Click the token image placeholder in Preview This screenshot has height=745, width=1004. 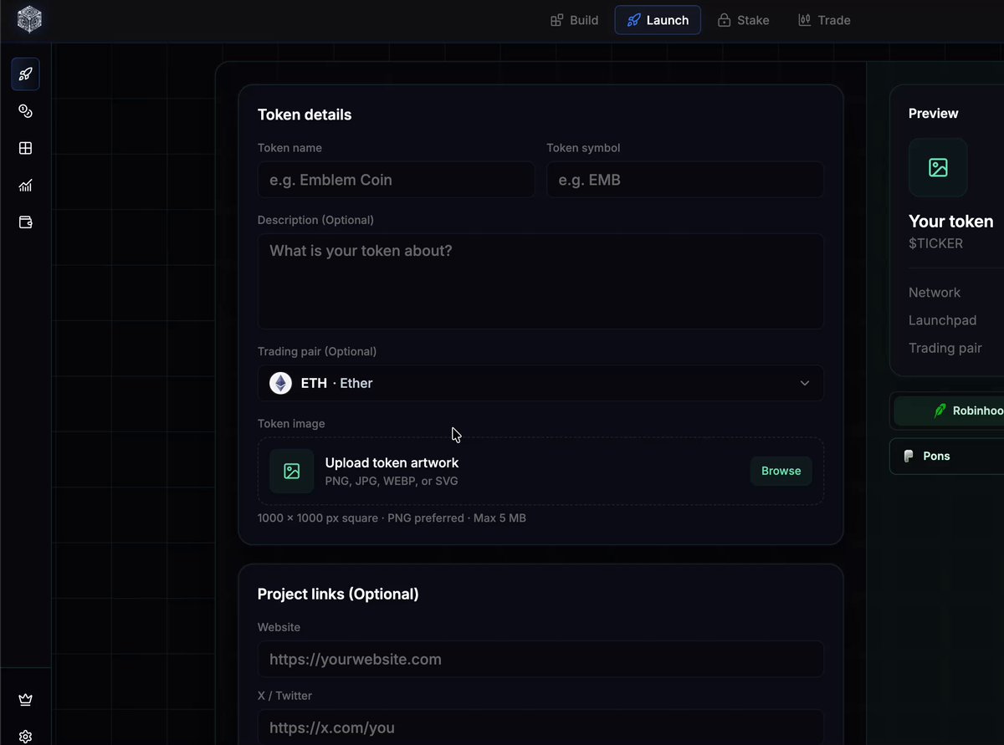pyautogui.click(x=938, y=167)
